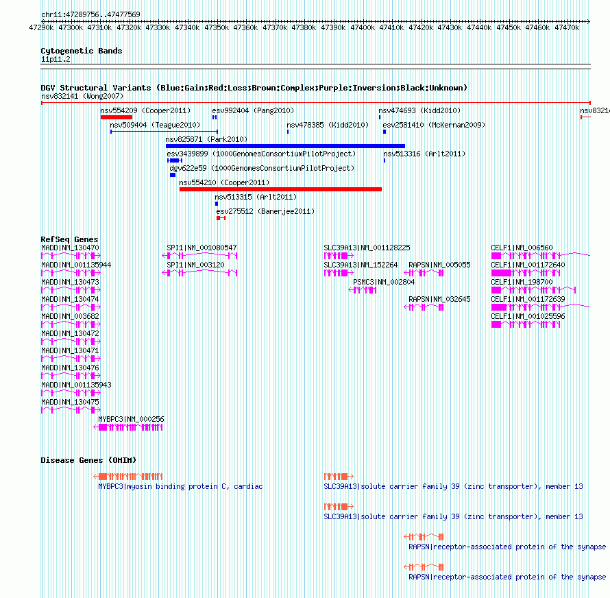Click the MADD|NM_001135943 transcript label
This screenshot has width=610, height=598.
[76, 385]
